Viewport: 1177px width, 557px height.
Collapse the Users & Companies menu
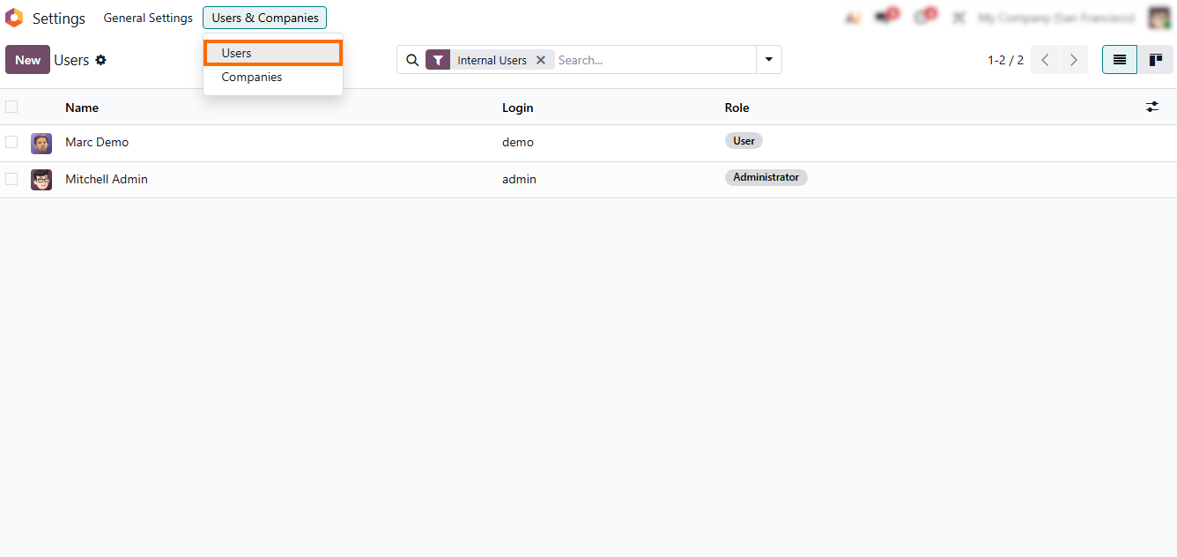coord(264,18)
